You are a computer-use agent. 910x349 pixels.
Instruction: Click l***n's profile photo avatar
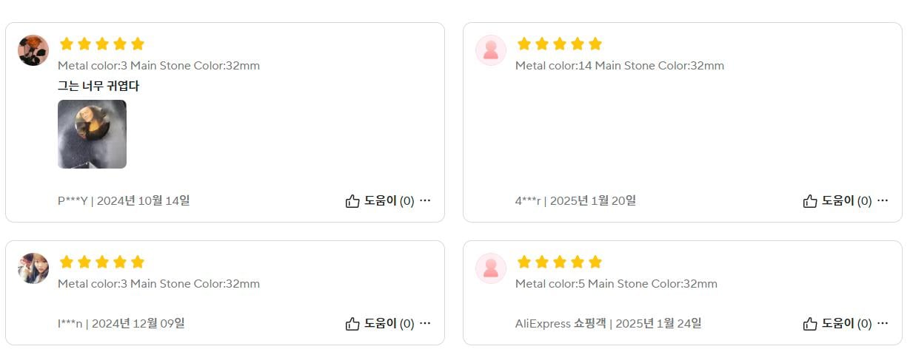click(33, 268)
